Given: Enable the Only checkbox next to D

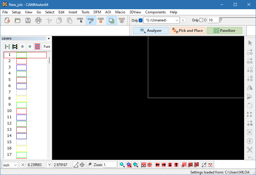Looking at the screenshot, I should pyautogui.click(x=201, y=20).
